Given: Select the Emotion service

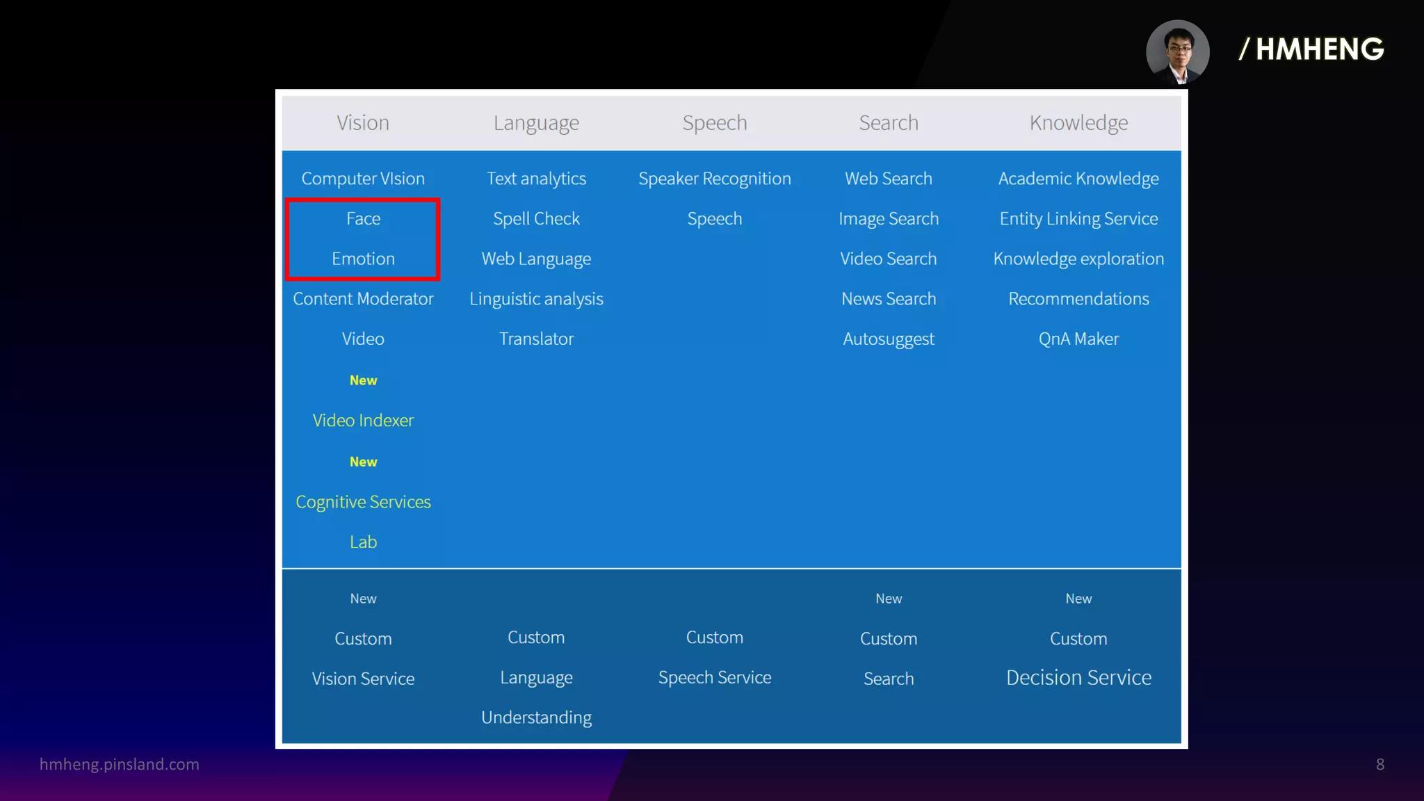Looking at the screenshot, I should (x=363, y=259).
